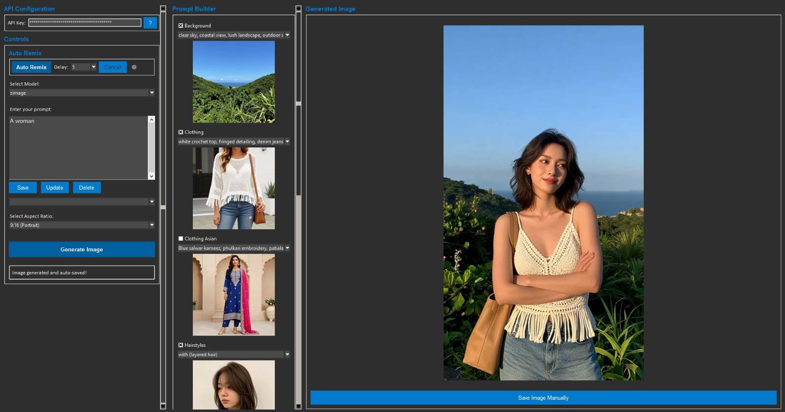Click the 'Generated Image' heading

[x=330, y=9]
